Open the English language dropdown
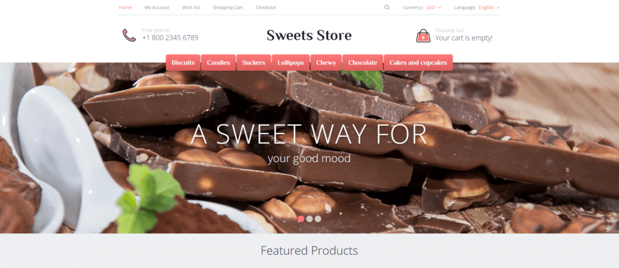 pyautogui.click(x=489, y=7)
